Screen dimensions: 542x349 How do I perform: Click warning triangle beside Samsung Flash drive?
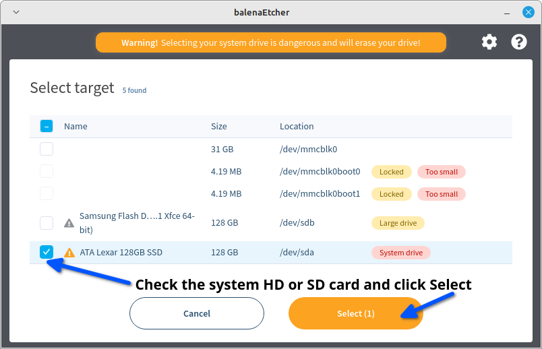pos(69,223)
